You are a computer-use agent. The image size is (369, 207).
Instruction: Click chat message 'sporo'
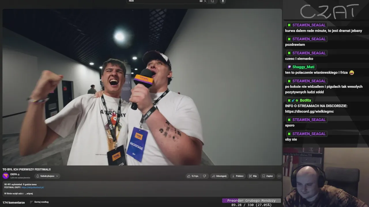coord(290,125)
